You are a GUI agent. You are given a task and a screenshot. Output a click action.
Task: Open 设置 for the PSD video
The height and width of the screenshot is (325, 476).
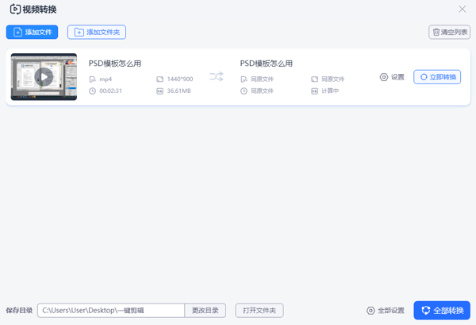392,77
